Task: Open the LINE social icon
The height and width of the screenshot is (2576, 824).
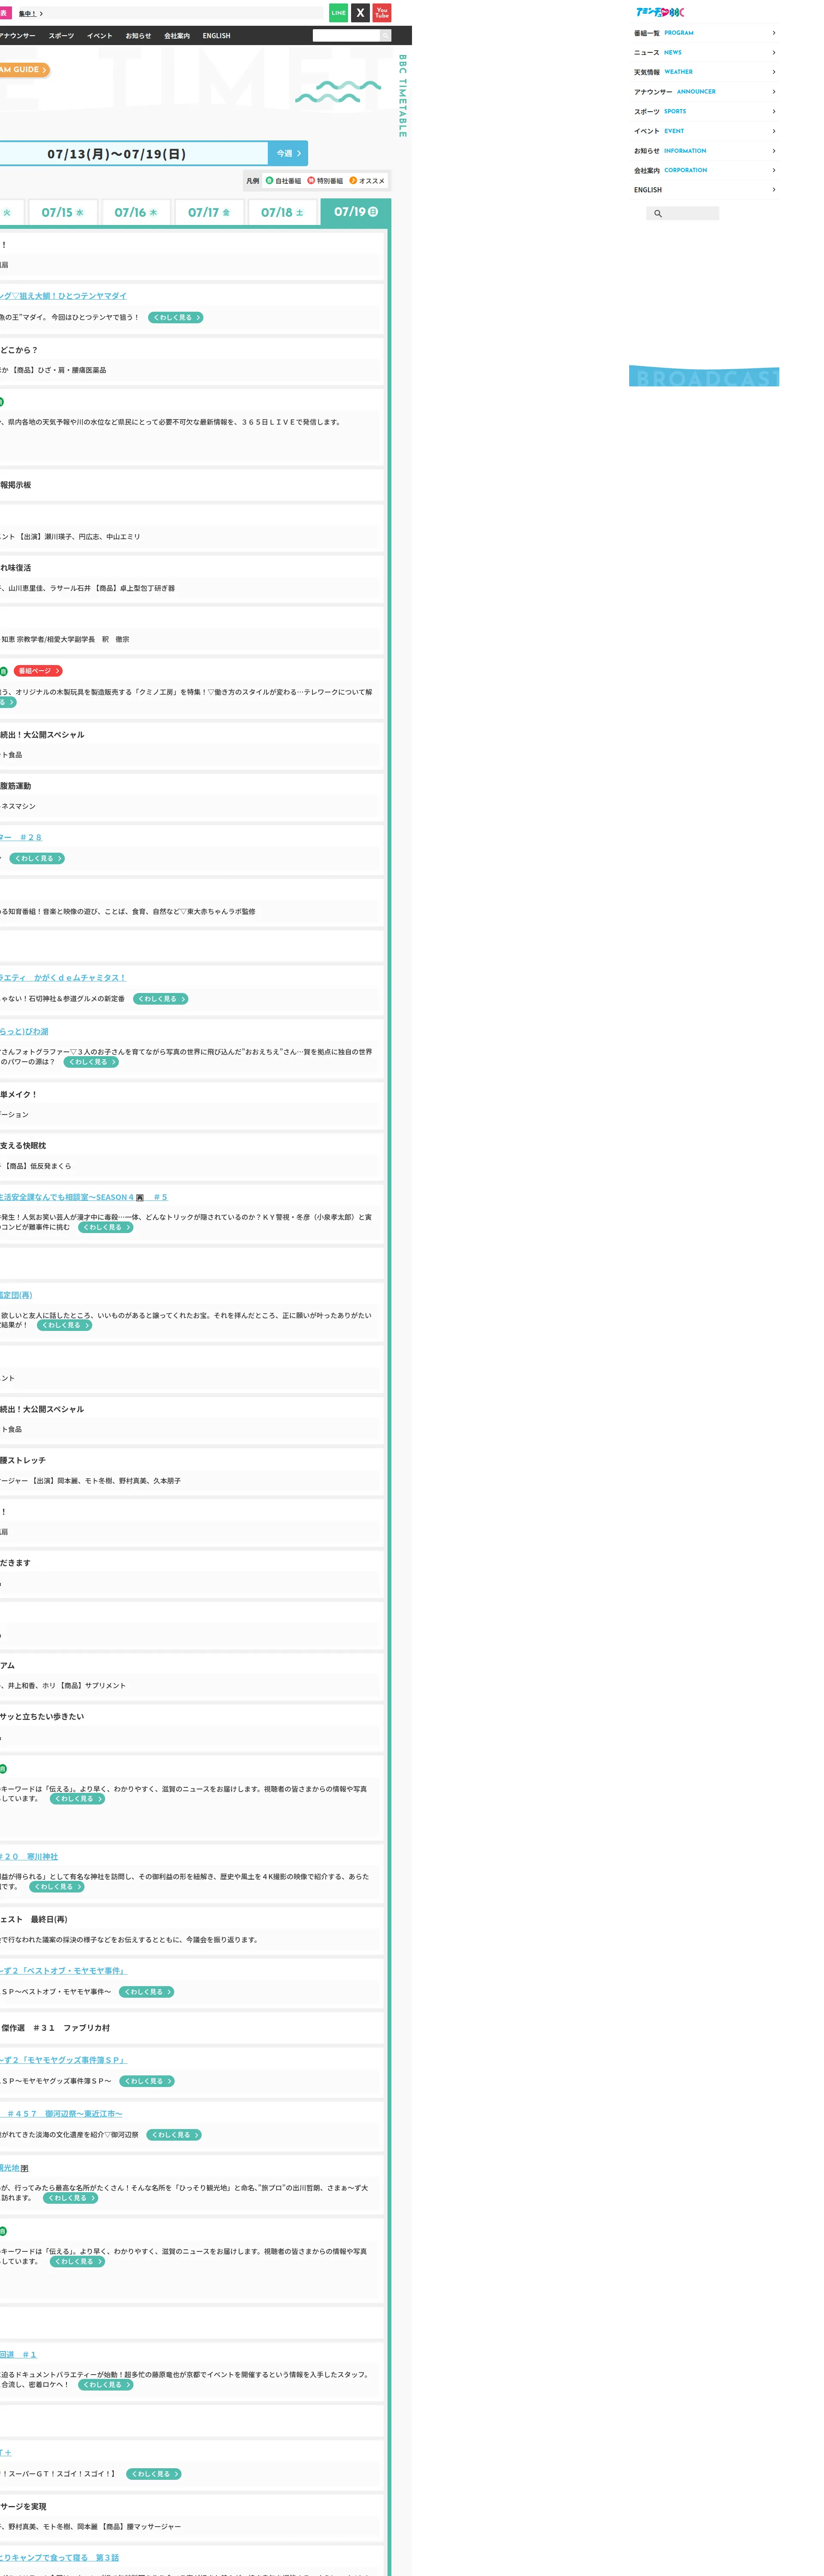Action: [339, 13]
